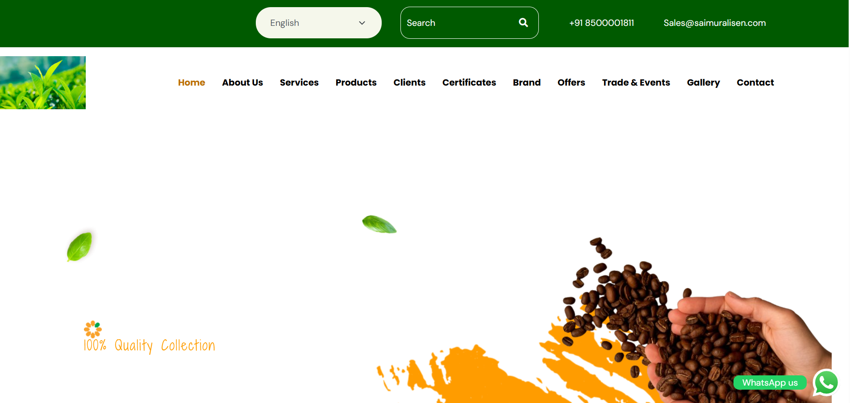View the Certificates page
Image resolution: width=850 pixels, height=403 pixels.
coord(469,82)
